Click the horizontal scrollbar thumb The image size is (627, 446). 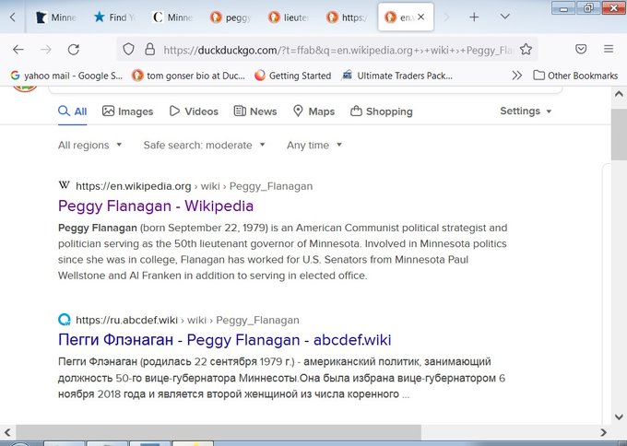pyautogui.click(x=219, y=432)
